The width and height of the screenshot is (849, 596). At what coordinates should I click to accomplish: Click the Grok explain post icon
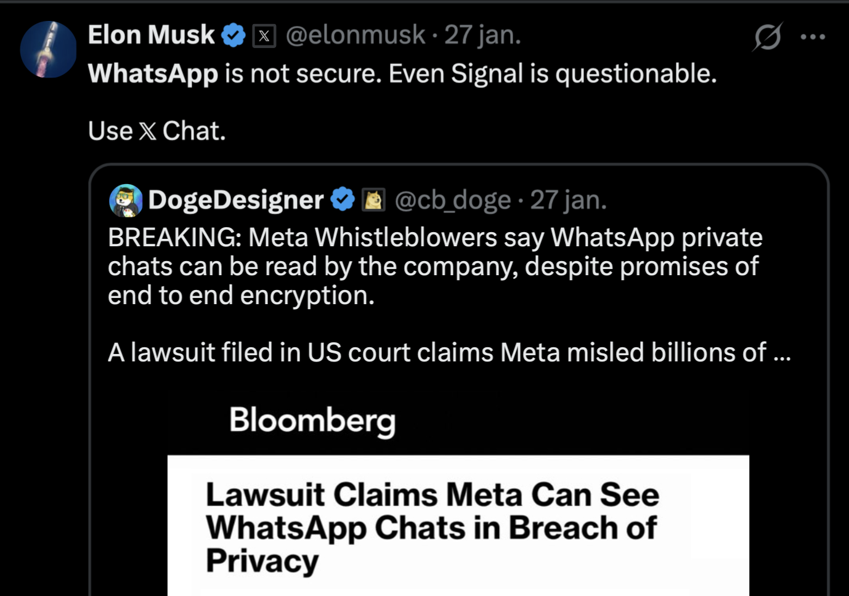click(x=767, y=37)
